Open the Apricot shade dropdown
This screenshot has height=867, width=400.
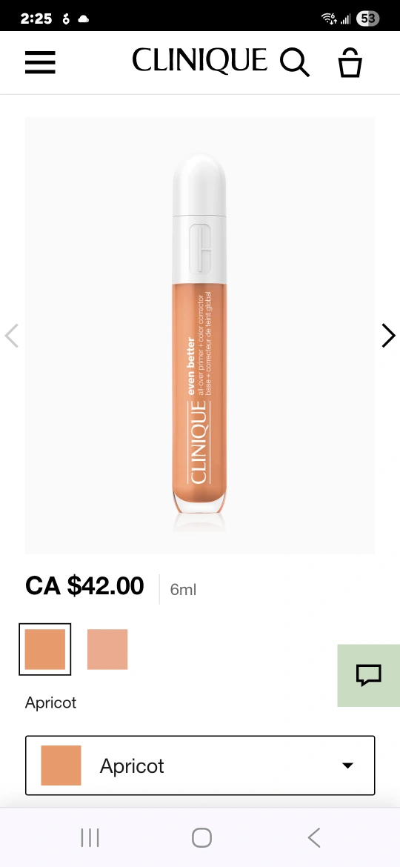tap(200, 765)
